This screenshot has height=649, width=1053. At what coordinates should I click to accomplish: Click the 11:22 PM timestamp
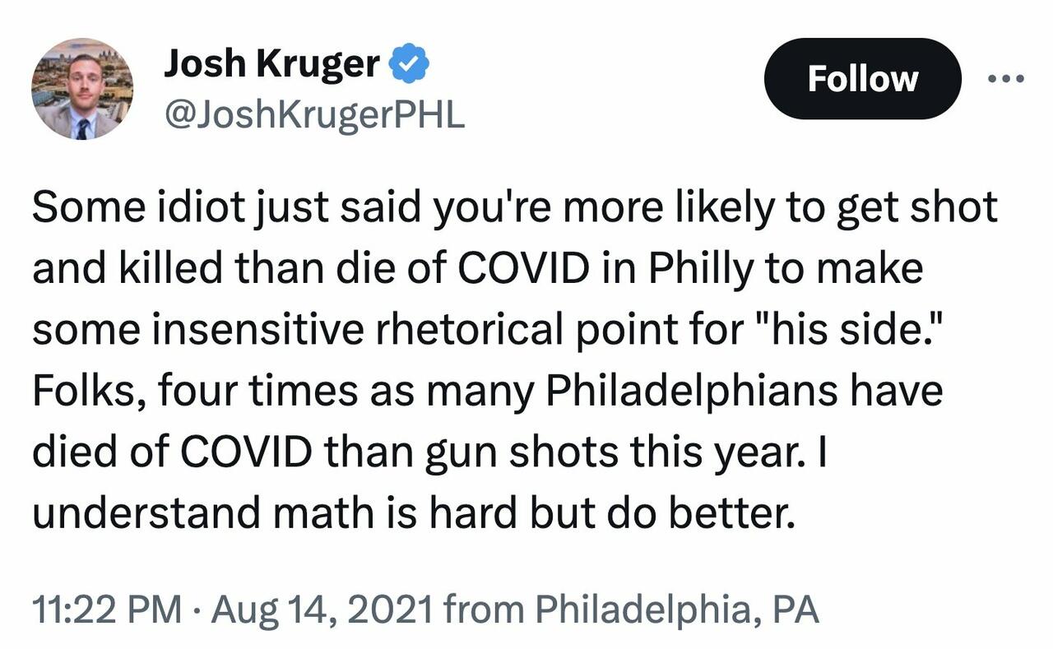pyautogui.click(x=107, y=610)
